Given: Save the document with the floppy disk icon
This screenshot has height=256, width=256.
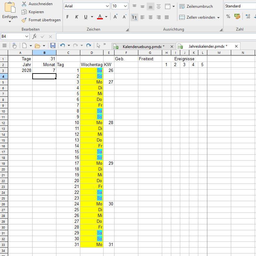Looking at the screenshot, I should click(x=53, y=46).
